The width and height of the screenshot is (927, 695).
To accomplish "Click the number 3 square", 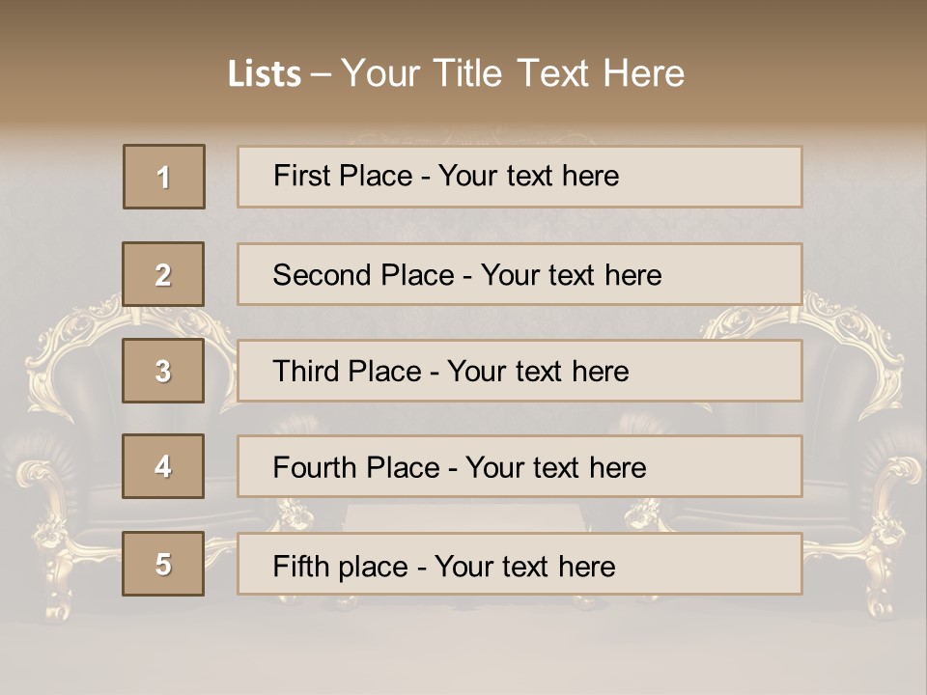I will click(163, 371).
